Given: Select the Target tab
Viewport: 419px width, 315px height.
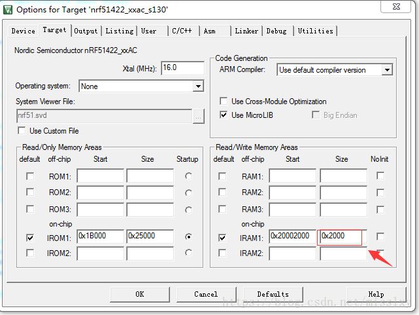Looking at the screenshot, I should tap(55, 30).
